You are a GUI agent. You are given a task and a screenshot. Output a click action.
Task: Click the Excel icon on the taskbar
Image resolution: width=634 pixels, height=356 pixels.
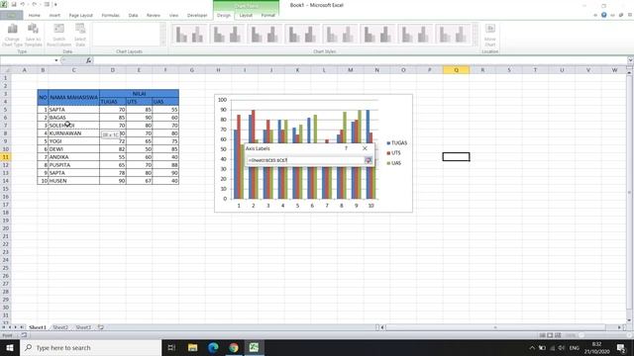(254, 347)
